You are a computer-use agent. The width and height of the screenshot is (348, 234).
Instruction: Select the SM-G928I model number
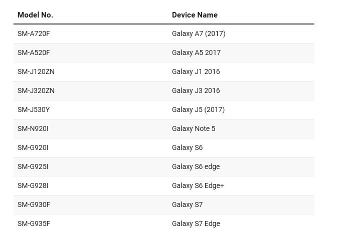tap(33, 185)
